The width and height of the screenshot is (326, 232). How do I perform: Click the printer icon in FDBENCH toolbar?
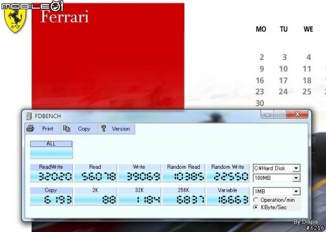(x=31, y=128)
